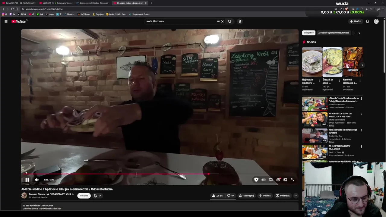This screenshot has height=217, width=386.
Task: Open the FACEIT.com bookmark
Action: point(83,14)
